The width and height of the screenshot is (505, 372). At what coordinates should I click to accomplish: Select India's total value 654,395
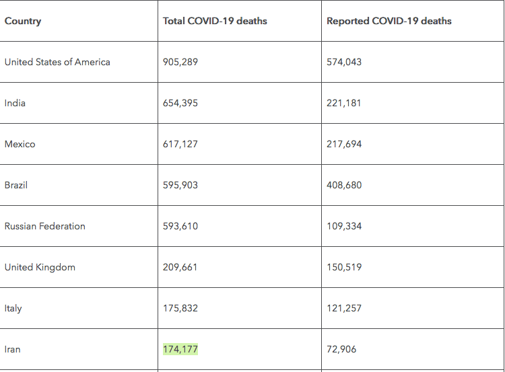tap(180, 103)
